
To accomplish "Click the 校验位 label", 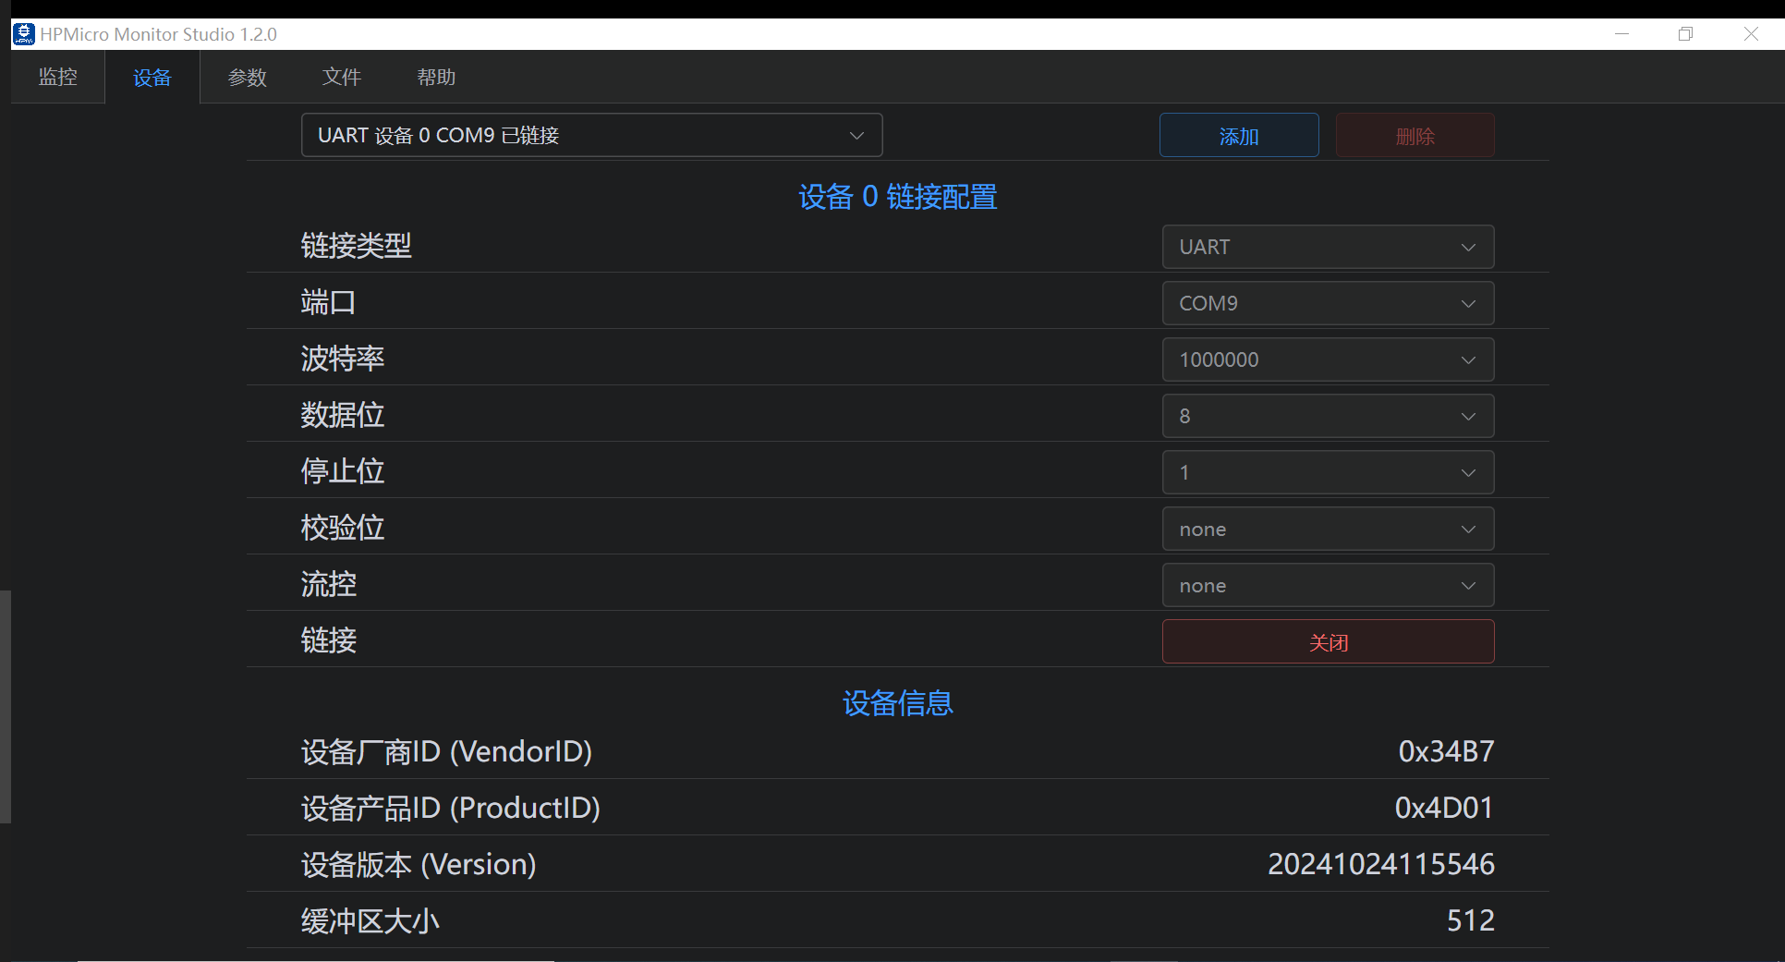I will (343, 528).
